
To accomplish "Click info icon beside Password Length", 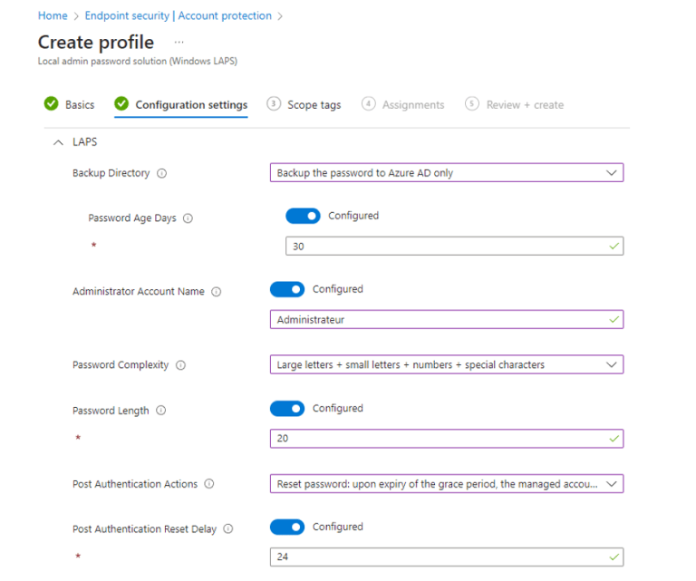I will (x=161, y=411).
